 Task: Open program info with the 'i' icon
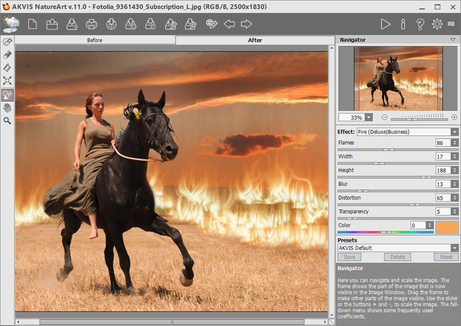click(x=403, y=24)
